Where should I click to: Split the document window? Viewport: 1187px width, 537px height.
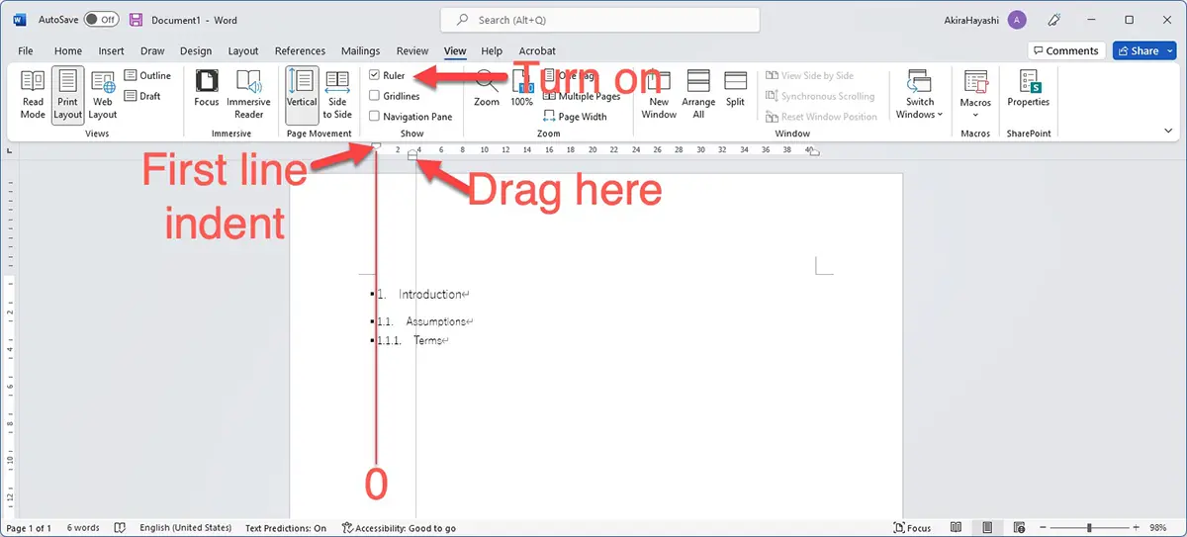(735, 89)
